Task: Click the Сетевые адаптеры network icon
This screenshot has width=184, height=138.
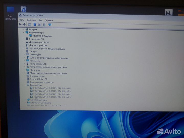Action: [x=28, y=100]
